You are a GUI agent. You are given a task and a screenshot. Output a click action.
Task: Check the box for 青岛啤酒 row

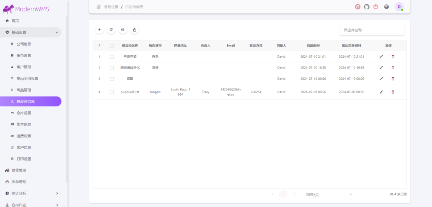112,57
